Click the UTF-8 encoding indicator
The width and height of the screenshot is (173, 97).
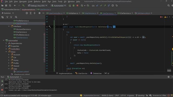[x=123, y=95]
